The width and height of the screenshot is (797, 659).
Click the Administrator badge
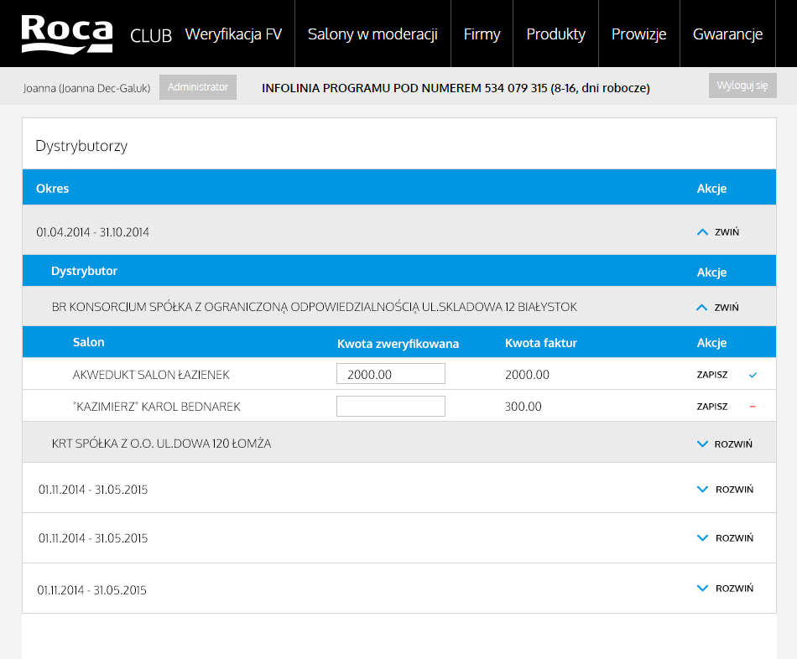[198, 87]
